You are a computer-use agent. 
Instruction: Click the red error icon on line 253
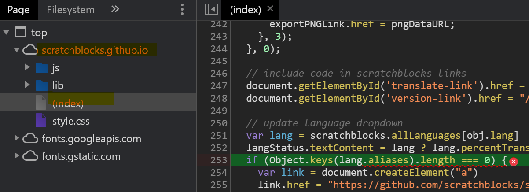point(513,162)
